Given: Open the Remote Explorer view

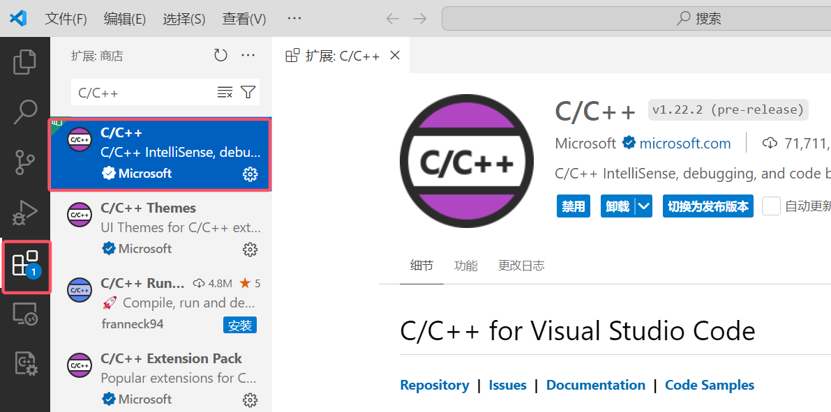Looking at the screenshot, I should 25,314.
